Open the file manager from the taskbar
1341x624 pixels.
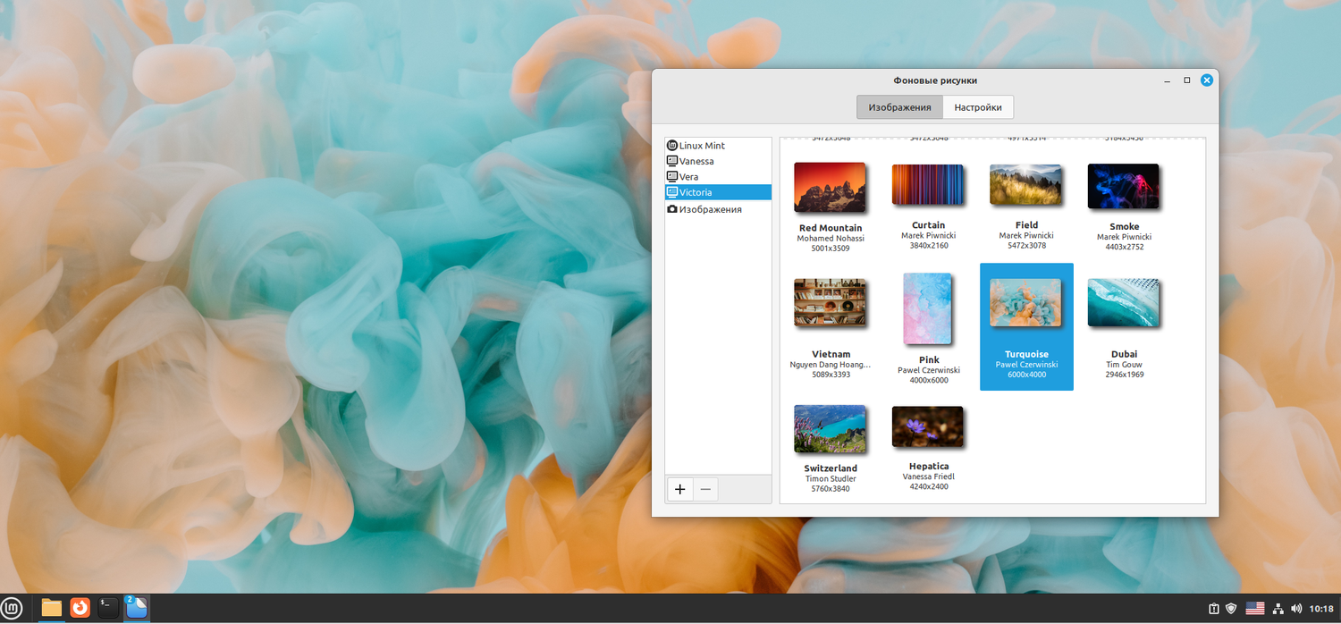pyautogui.click(x=52, y=608)
